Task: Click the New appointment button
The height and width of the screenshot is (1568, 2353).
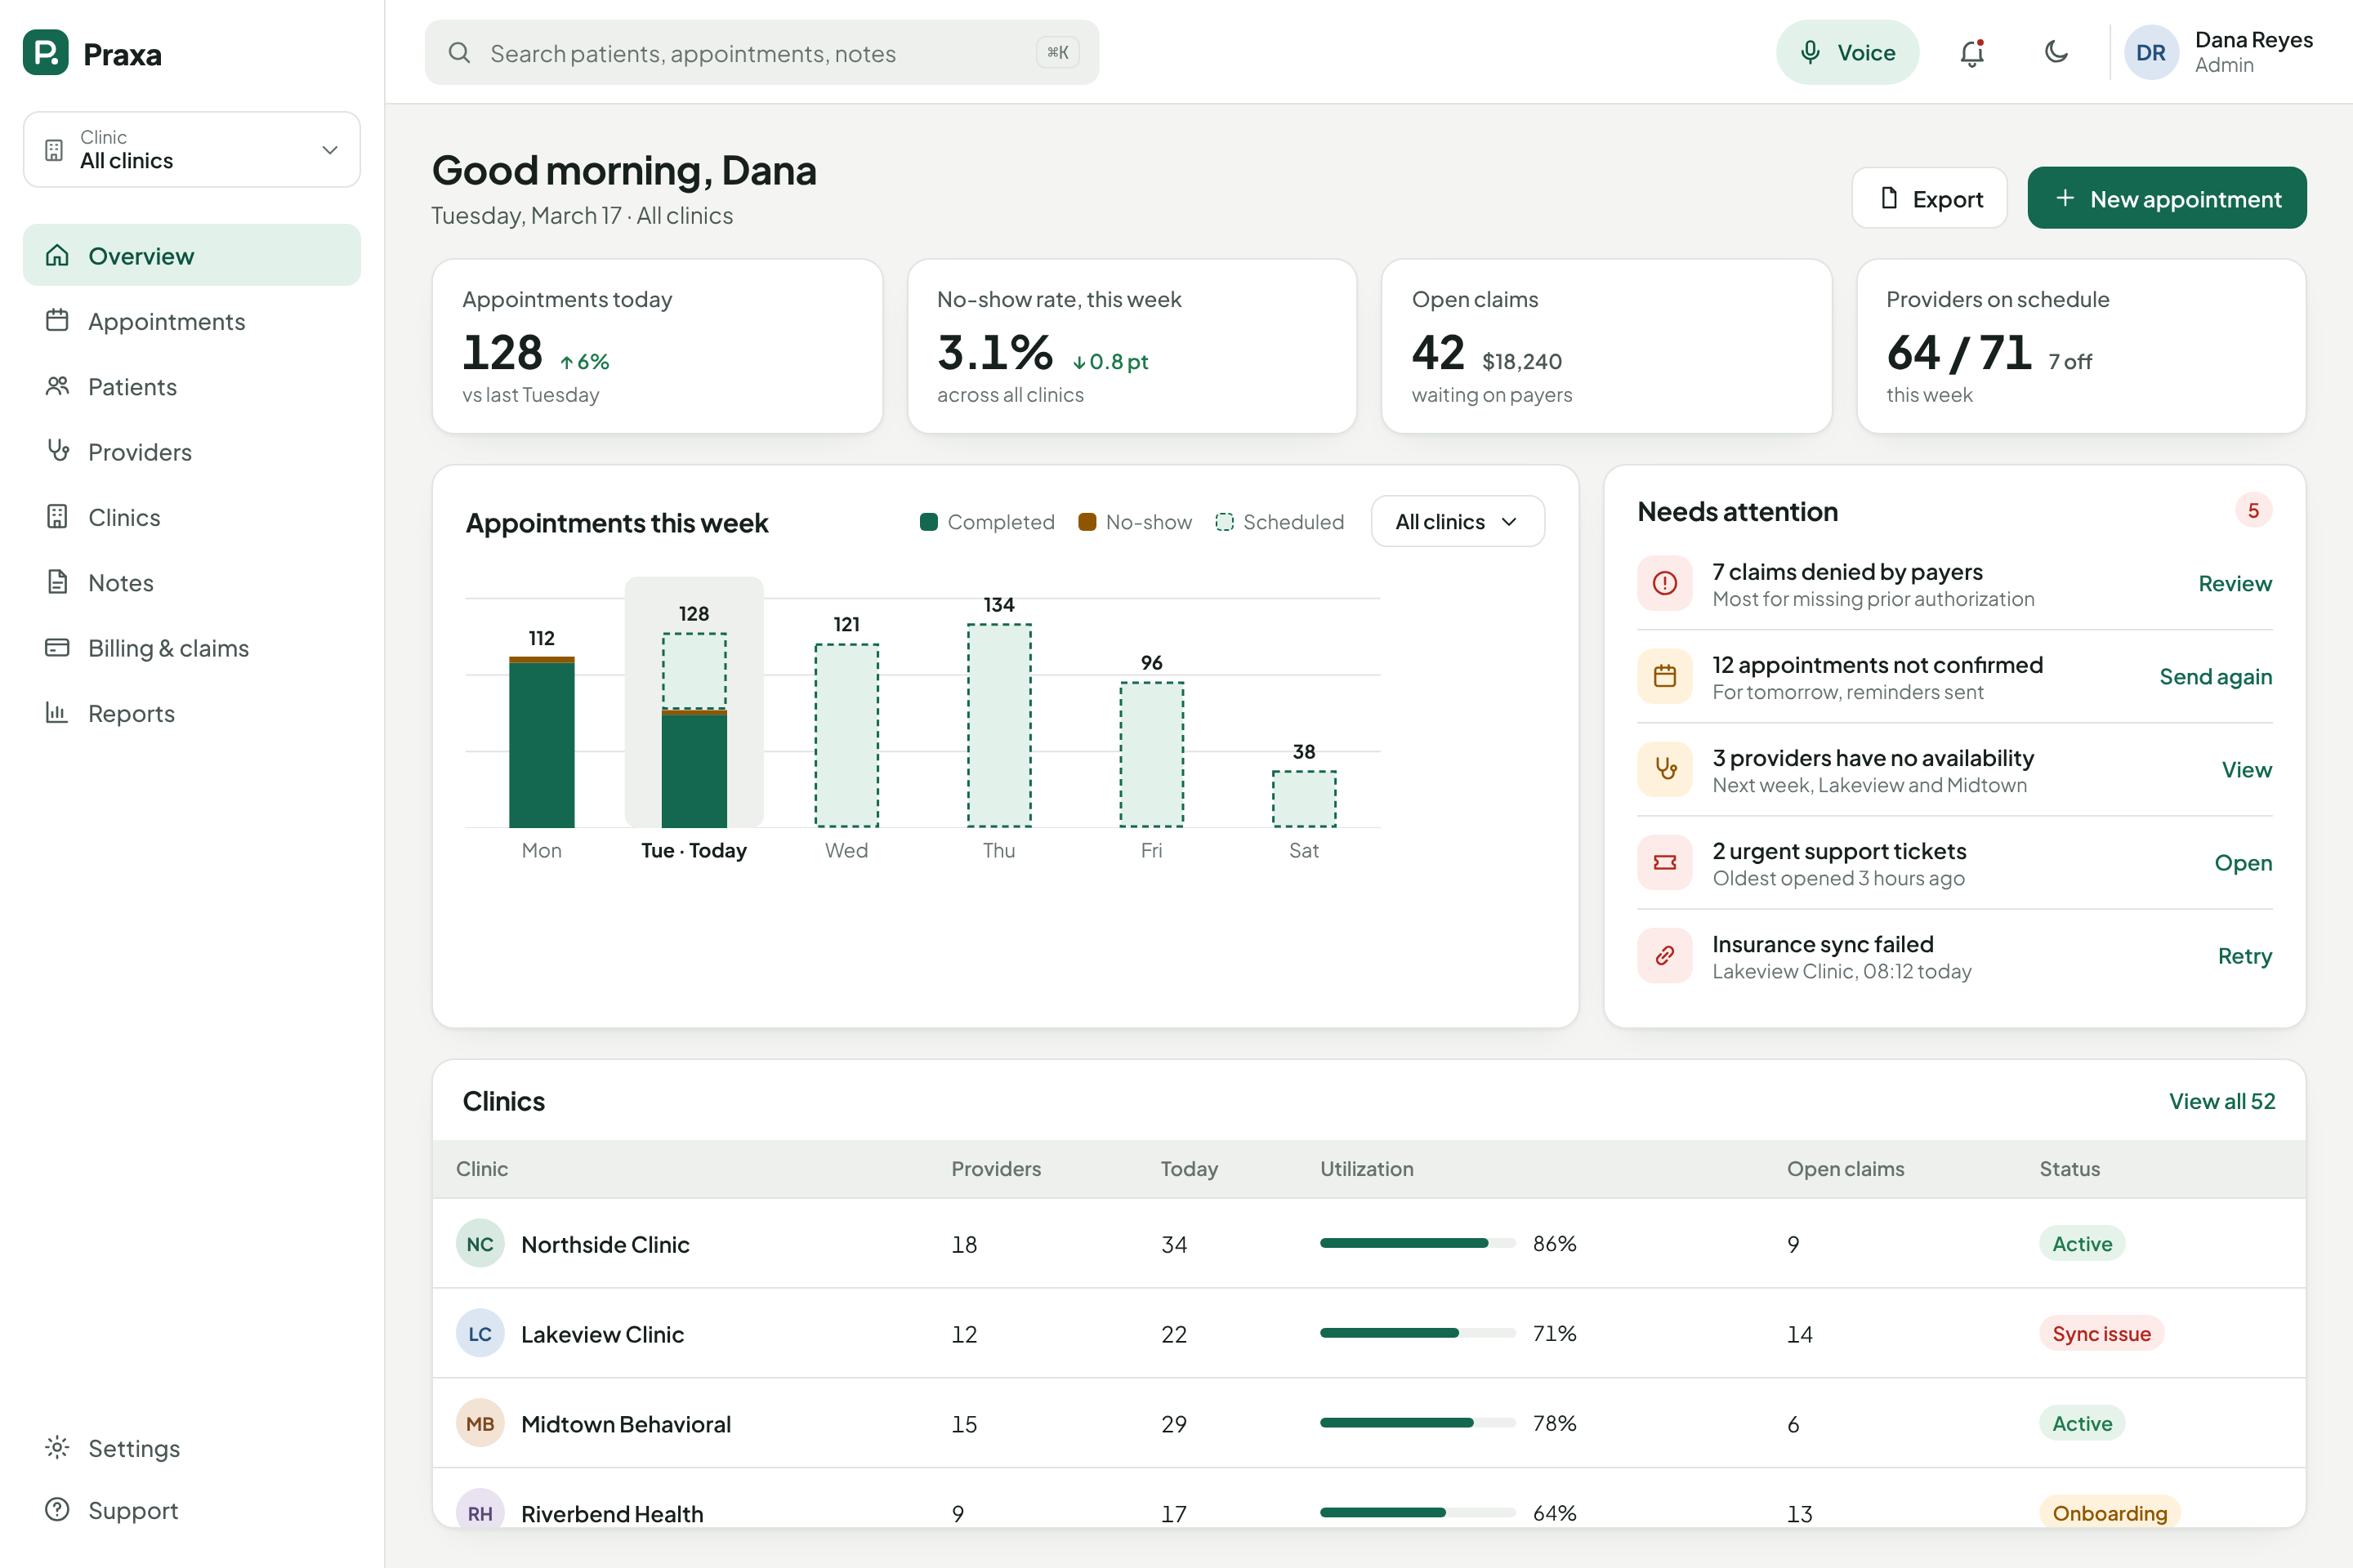Action: point(2167,198)
